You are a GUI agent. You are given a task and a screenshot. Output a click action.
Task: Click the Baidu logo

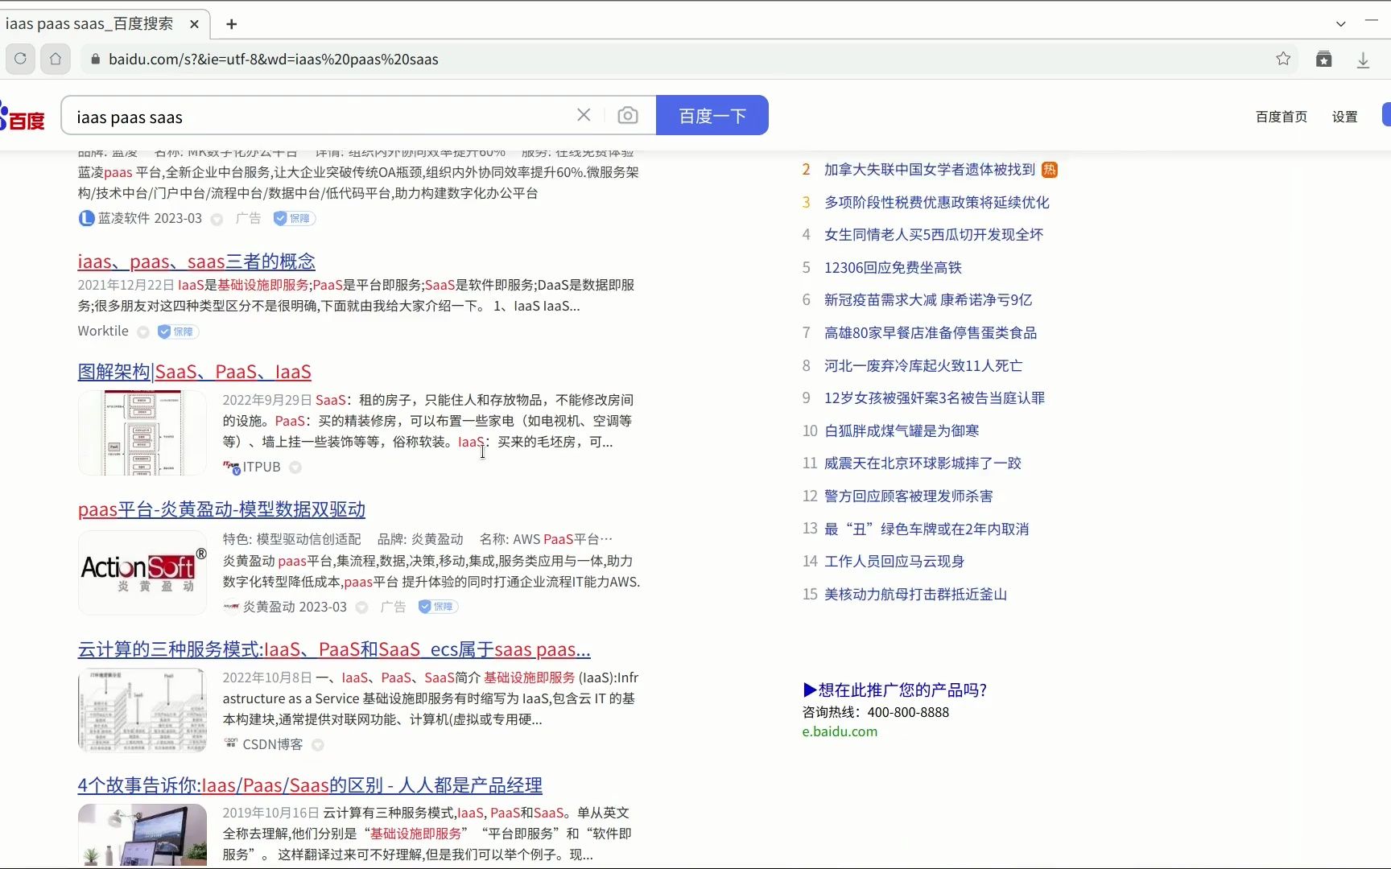(23, 117)
